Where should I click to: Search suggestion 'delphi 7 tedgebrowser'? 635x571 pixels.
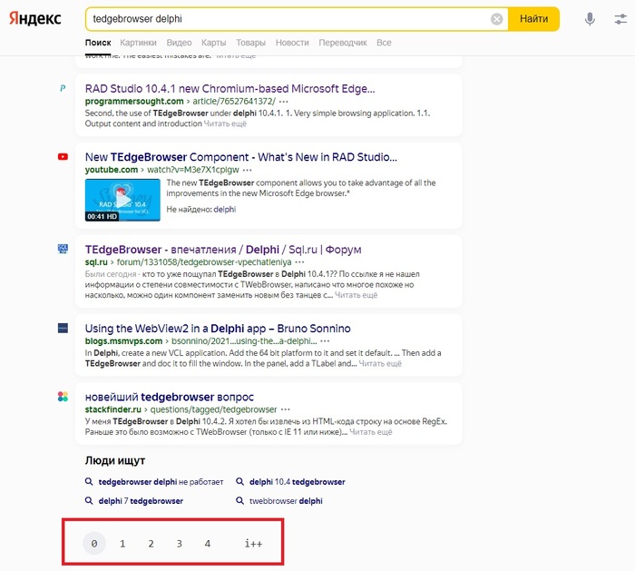point(141,501)
